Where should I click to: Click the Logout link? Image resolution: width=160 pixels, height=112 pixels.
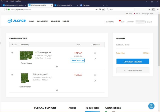[149, 22]
